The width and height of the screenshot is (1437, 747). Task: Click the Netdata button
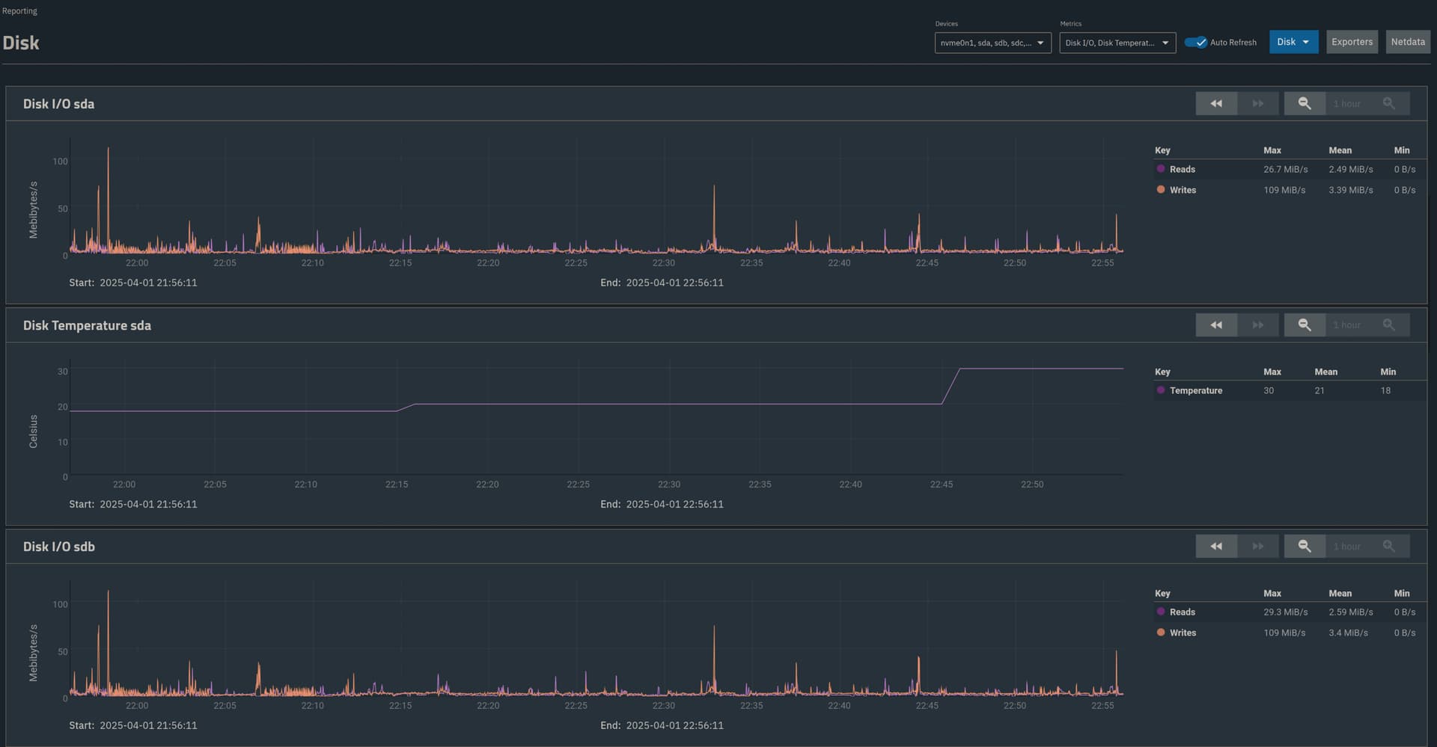(1407, 43)
